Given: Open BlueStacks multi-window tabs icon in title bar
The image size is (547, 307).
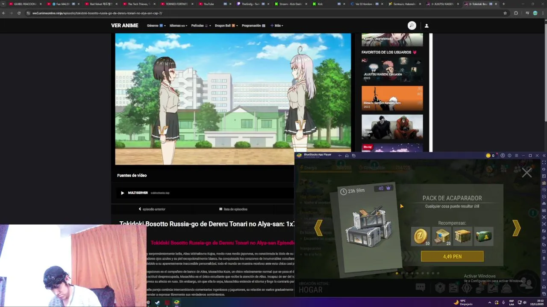Looking at the screenshot, I should coord(354,156).
